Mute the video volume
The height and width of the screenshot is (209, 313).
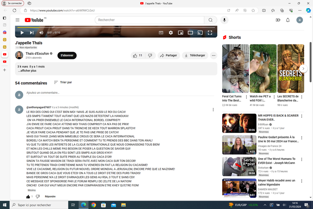pos(41,32)
